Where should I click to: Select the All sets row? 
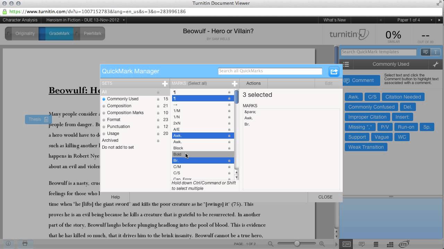point(135,92)
